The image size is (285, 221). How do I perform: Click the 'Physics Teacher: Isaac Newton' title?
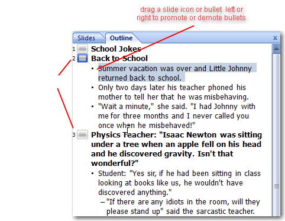tap(176, 149)
